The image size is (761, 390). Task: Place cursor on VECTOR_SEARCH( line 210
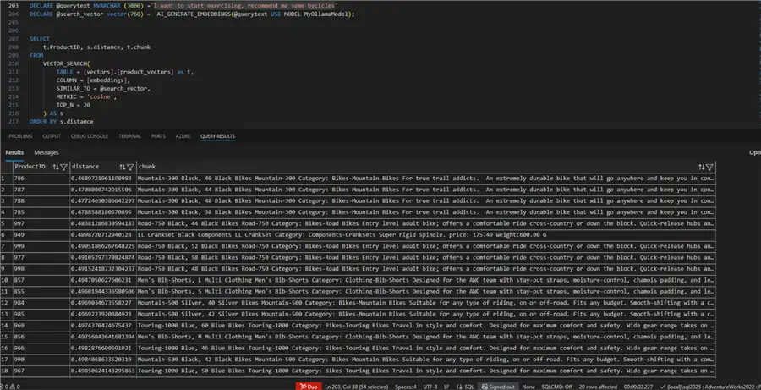(x=66, y=63)
